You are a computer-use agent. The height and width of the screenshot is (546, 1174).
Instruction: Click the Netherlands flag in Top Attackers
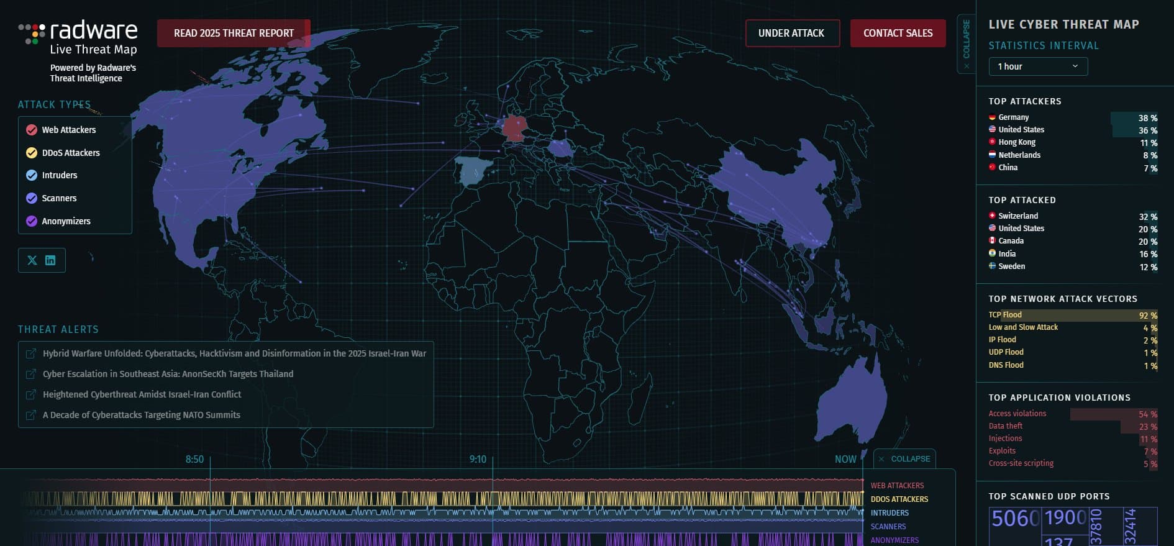(x=993, y=155)
